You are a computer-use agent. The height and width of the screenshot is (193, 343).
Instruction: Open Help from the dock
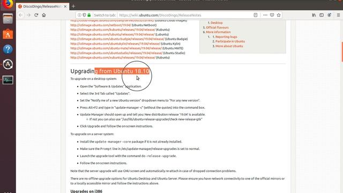8,49
